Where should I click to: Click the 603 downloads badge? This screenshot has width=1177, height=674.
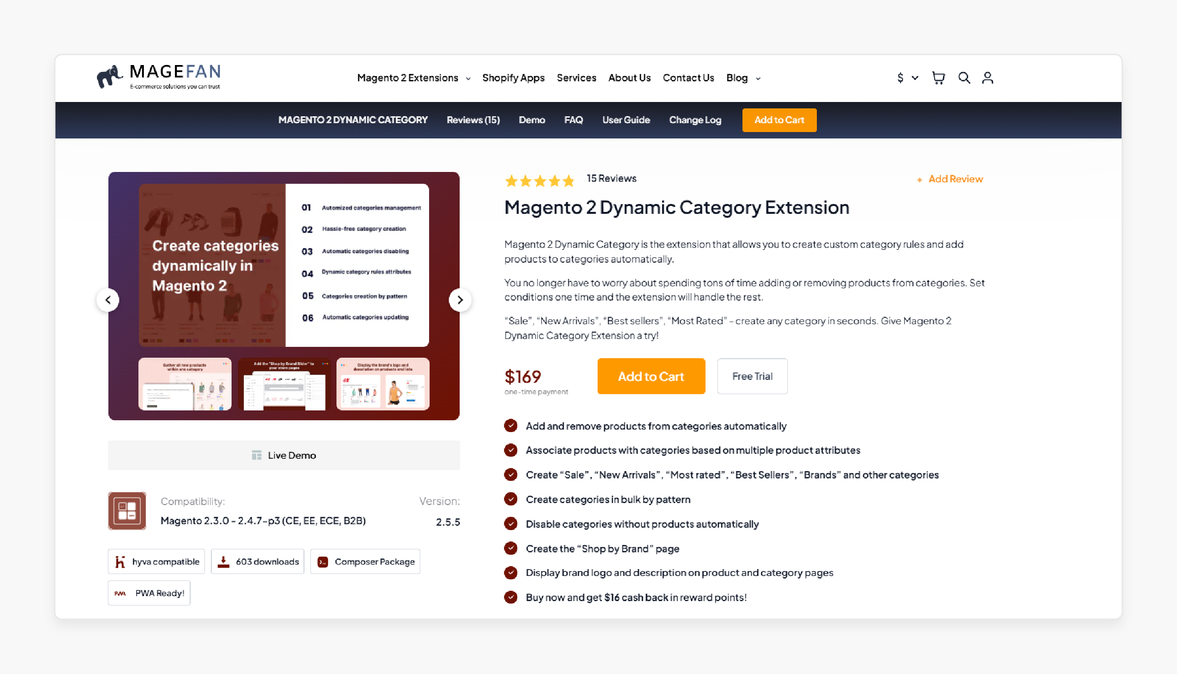click(x=258, y=562)
